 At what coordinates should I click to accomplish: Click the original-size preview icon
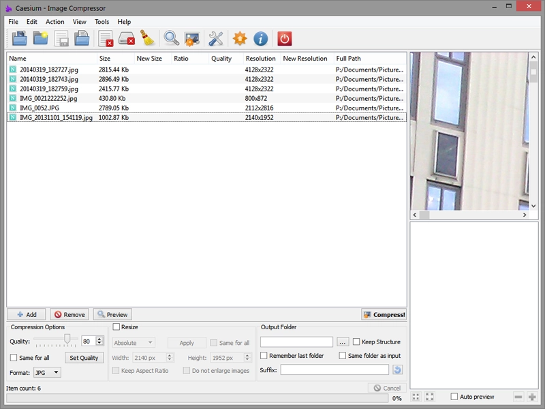click(x=430, y=397)
